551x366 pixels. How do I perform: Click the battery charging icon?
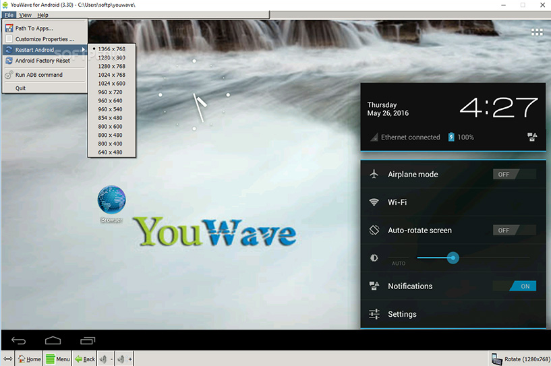451,137
